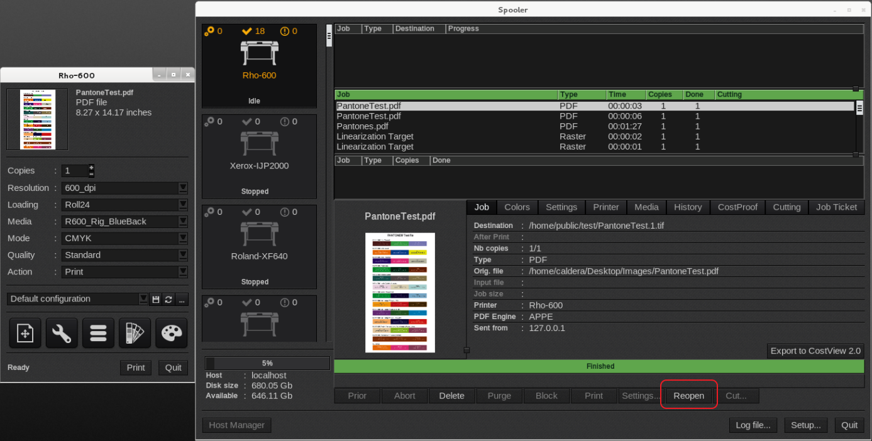Save configuration with the floppy disk icon
This screenshot has height=441, width=872.
point(156,300)
